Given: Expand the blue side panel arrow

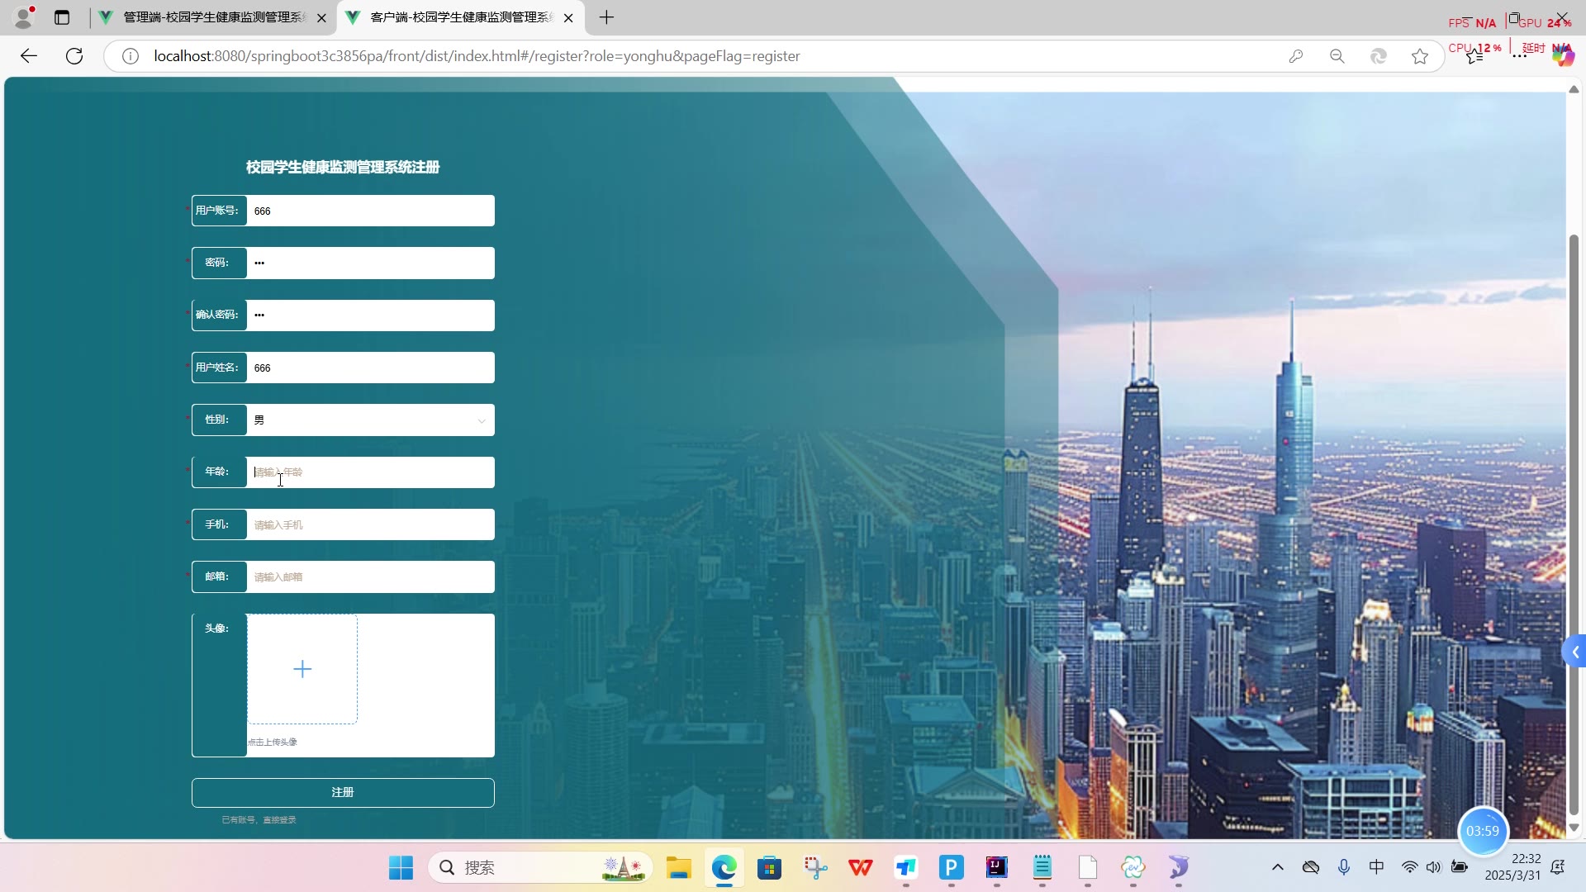Looking at the screenshot, I should [x=1574, y=652].
